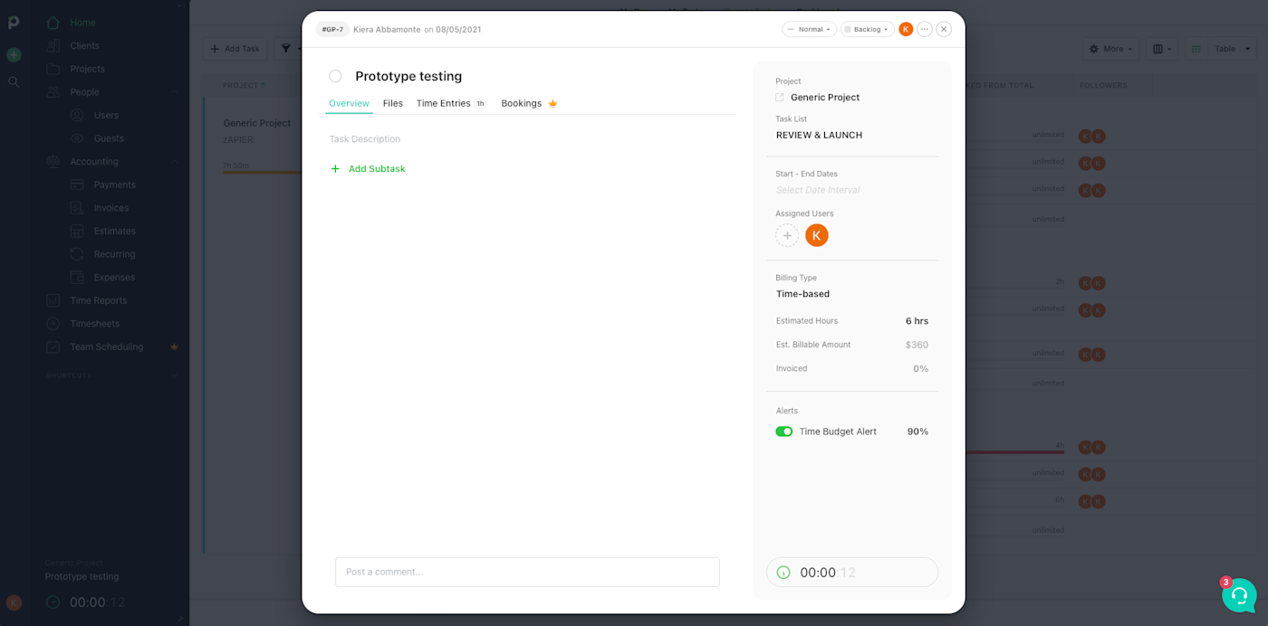Open the Bookings tab

coord(522,103)
